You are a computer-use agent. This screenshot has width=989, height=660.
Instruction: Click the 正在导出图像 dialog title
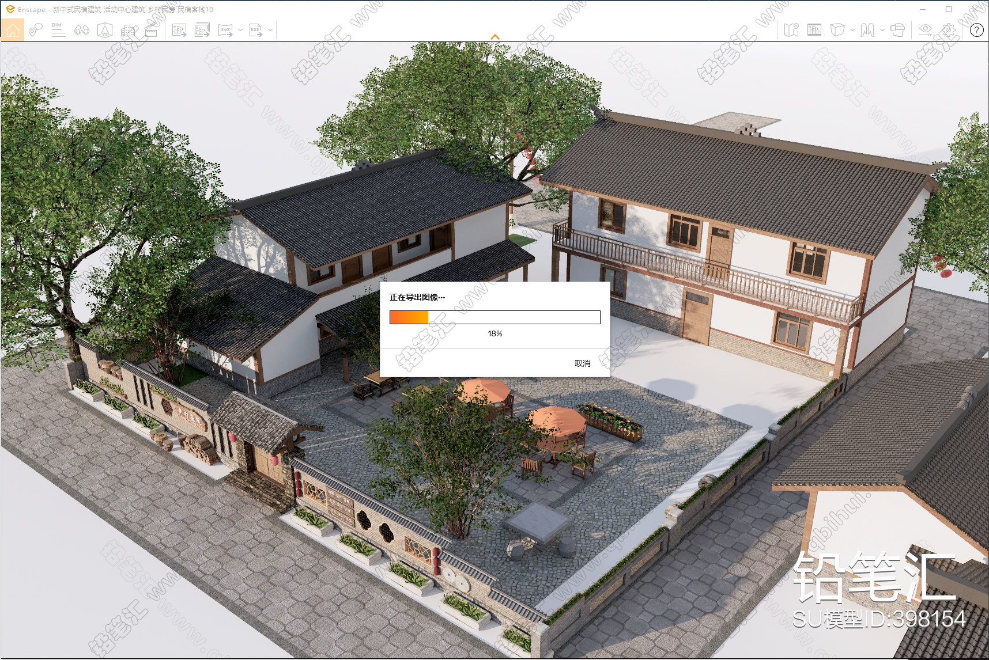(417, 297)
